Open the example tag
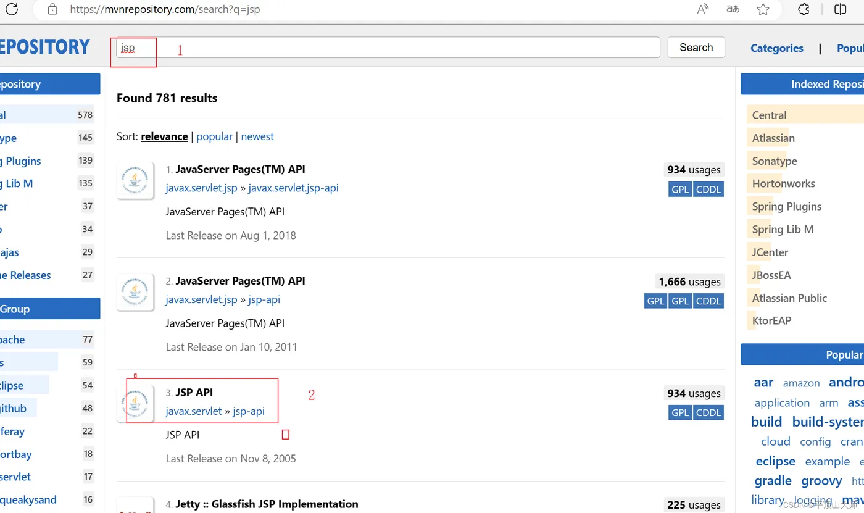864x513 pixels. 828,462
